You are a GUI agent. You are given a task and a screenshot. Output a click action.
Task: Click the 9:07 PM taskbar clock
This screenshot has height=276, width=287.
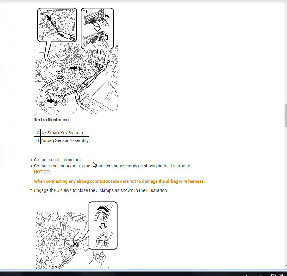276,274
